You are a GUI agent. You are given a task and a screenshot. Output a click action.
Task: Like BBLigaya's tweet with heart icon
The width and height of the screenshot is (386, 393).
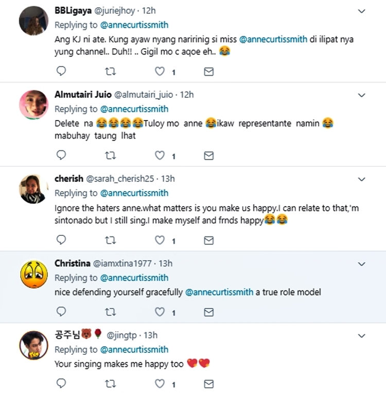(160, 71)
